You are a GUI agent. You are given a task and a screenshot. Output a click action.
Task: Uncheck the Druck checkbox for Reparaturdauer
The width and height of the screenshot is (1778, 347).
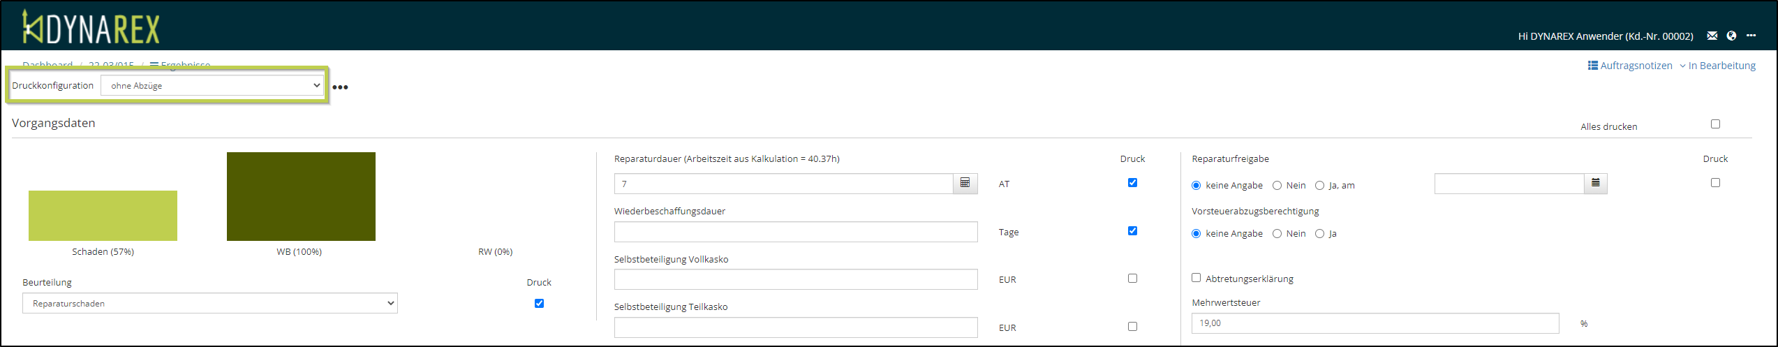click(x=1132, y=183)
